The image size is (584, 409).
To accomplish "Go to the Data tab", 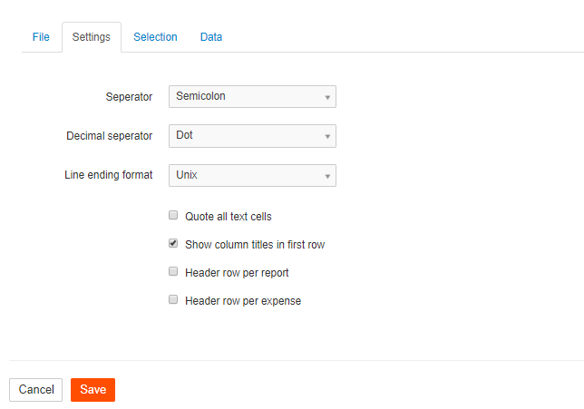I will tap(211, 37).
